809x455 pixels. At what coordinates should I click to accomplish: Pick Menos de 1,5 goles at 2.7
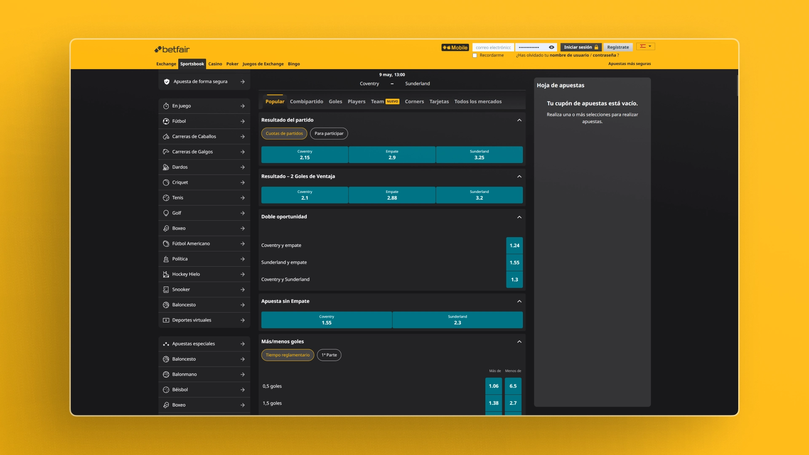(x=513, y=403)
